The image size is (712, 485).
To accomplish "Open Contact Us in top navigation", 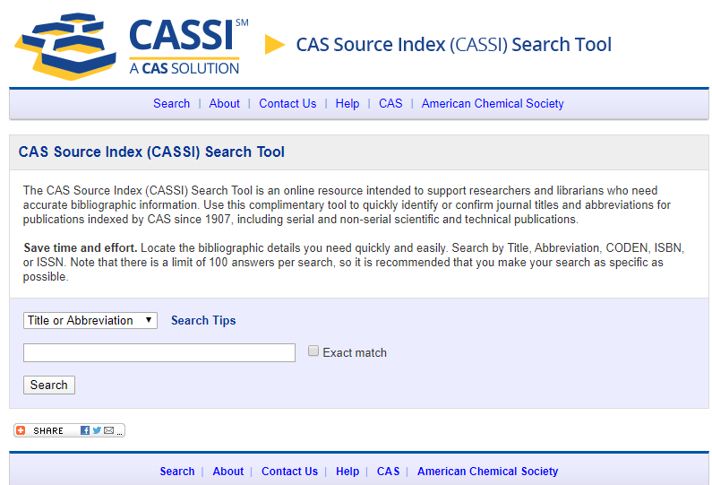I will (287, 104).
